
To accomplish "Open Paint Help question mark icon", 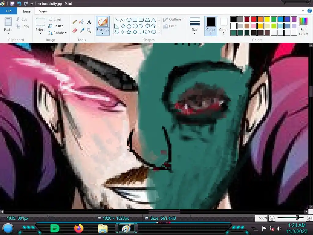I will tap(309, 11).
